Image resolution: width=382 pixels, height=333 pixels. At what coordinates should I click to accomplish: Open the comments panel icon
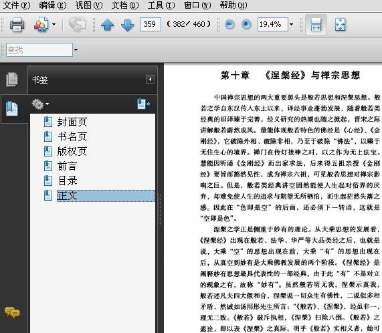[x=12, y=312]
